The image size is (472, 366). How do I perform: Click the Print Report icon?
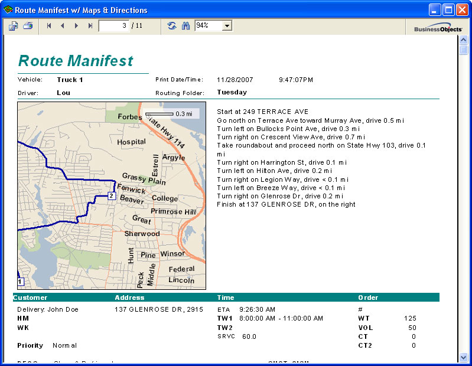click(x=28, y=26)
